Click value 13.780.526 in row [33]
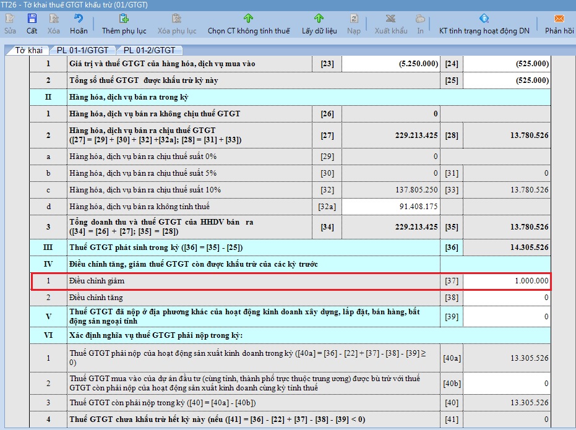576x430 pixels. pos(529,190)
